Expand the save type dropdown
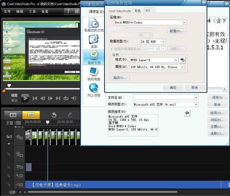This screenshot has height=196, width=230. (x=196, y=105)
